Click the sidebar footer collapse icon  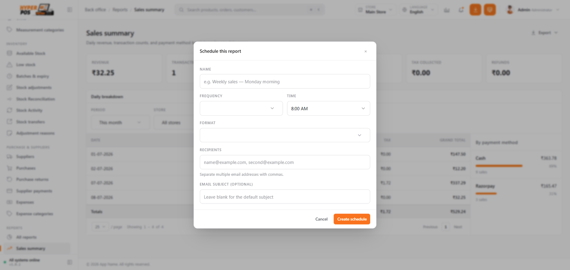pos(70,262)
